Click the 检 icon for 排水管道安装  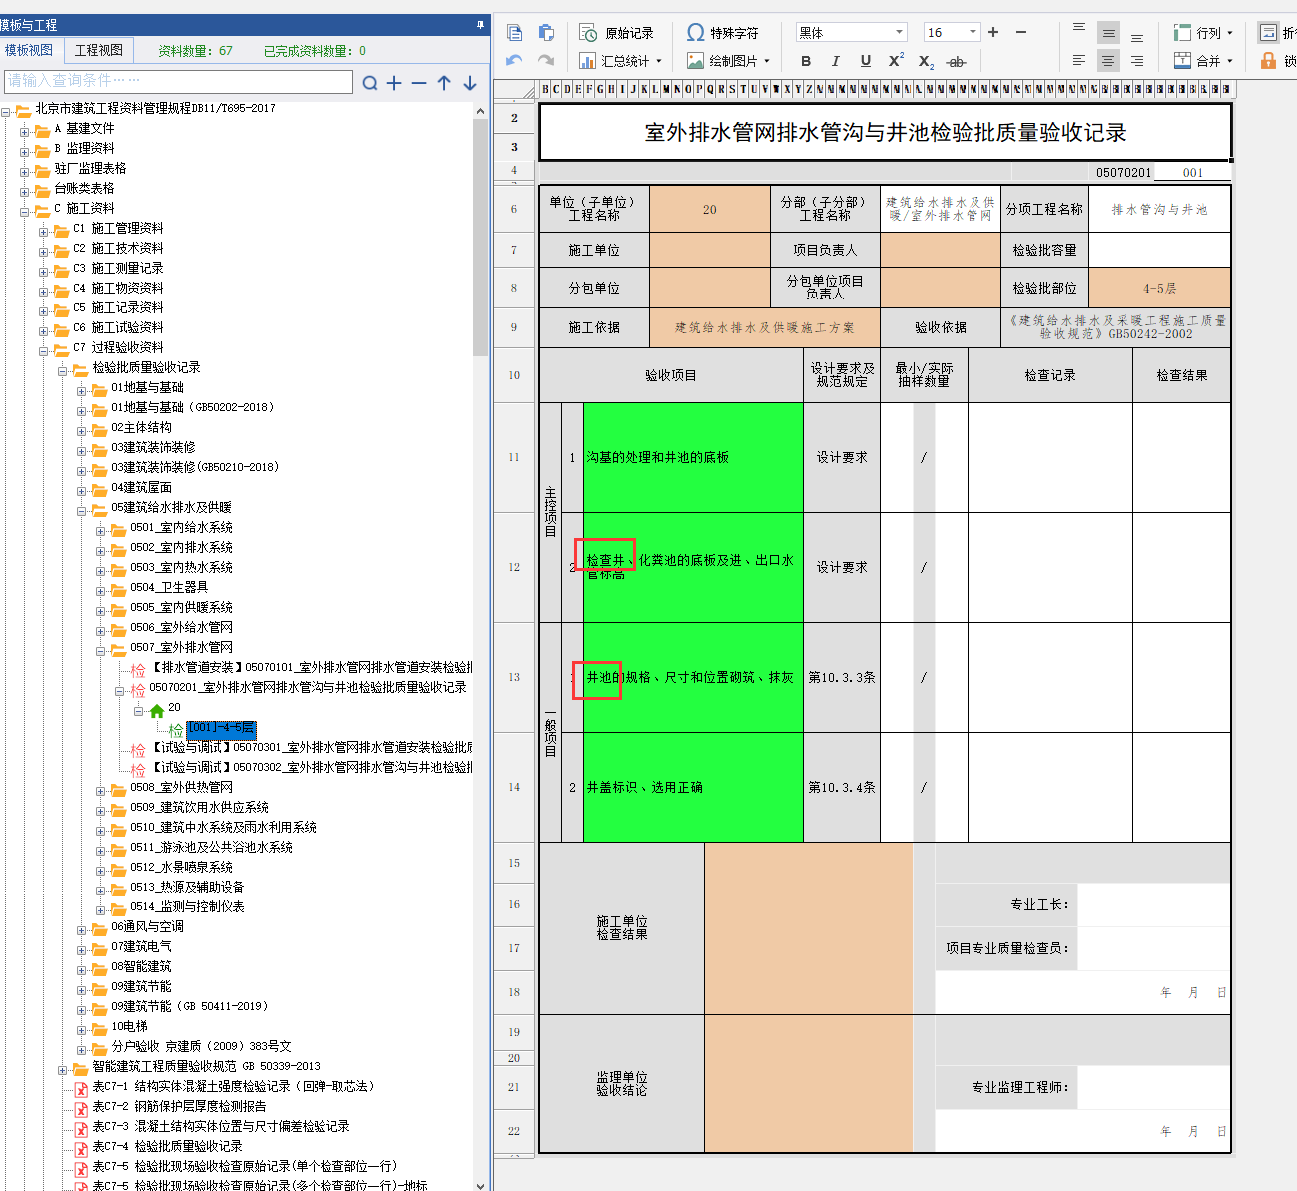coord(138,669)
